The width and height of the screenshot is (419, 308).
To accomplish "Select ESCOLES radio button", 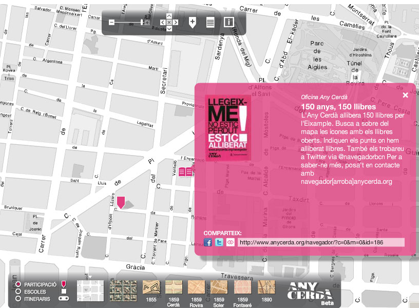I will tap(18, 292).
